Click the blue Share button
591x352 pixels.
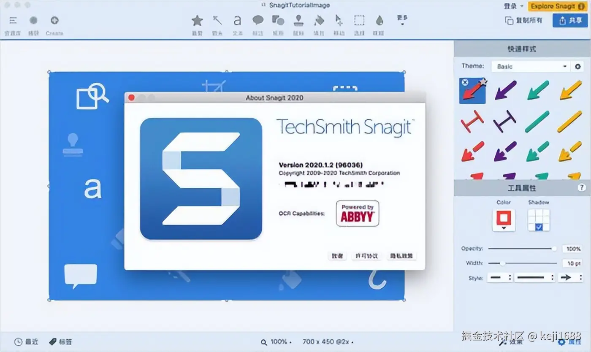pyautogui.click(x=570, y=20)
